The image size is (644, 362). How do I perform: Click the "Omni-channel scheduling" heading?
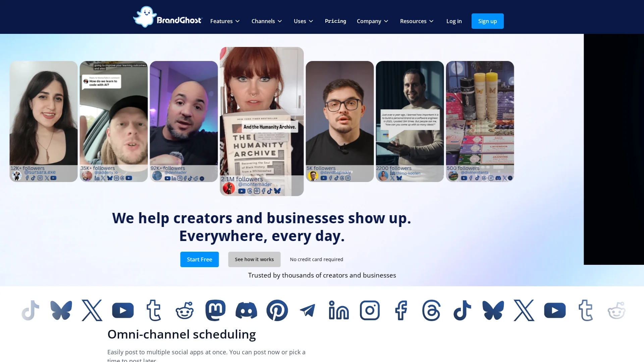[181, 335]
